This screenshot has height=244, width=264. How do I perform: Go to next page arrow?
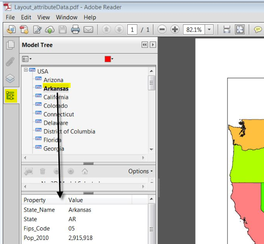pyautogui.click(x=119, y=30)
